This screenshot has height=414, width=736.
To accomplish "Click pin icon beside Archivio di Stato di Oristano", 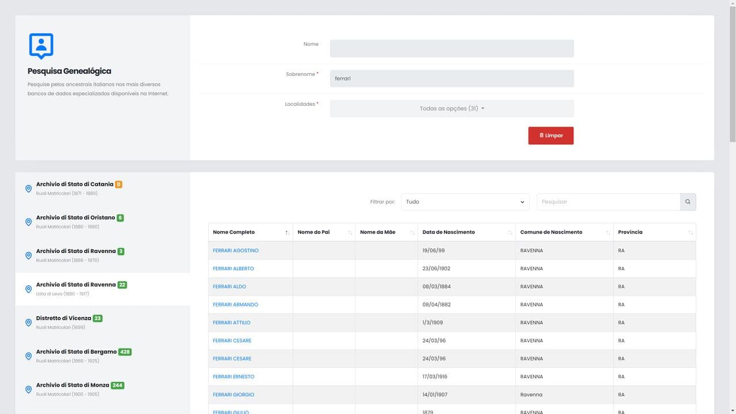I will [28, 222].
